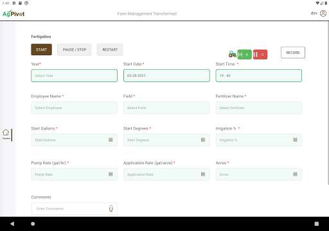Viewport: 329px width, 231px height.
Task: Click the Start Date input field
Action: click(x=166, y=76)
